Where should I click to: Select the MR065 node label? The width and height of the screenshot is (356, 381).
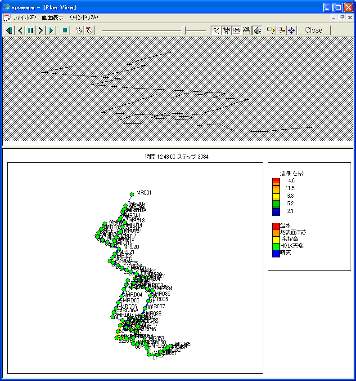click(183, 344)
